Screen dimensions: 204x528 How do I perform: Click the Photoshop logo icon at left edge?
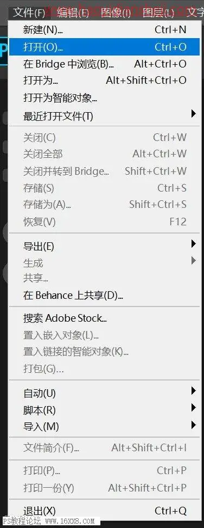[3, 51]
